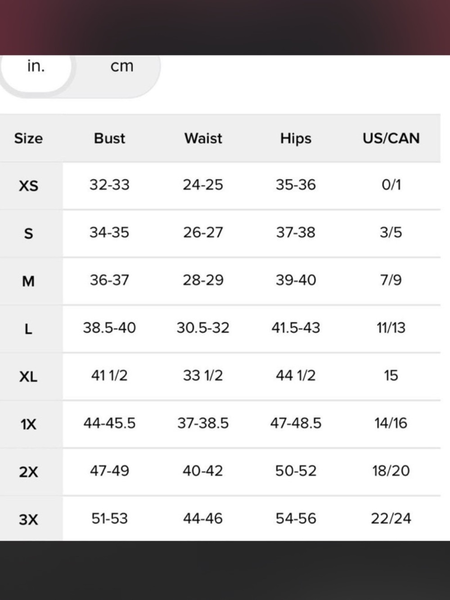The image size is (450, 600).
Task: Click the 33 1/2 waist measurement
Action: tap(203, 375)
